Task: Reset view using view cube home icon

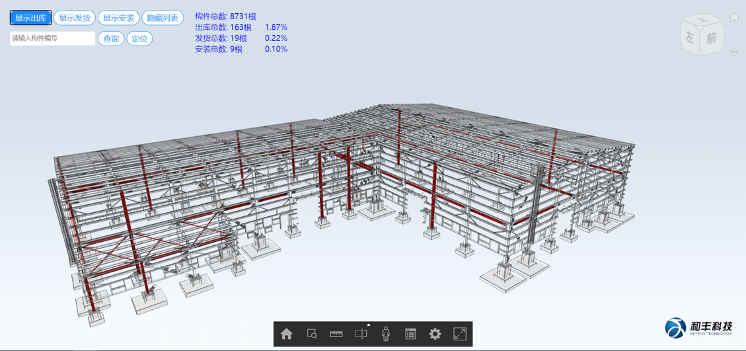Action: (734, 18)
